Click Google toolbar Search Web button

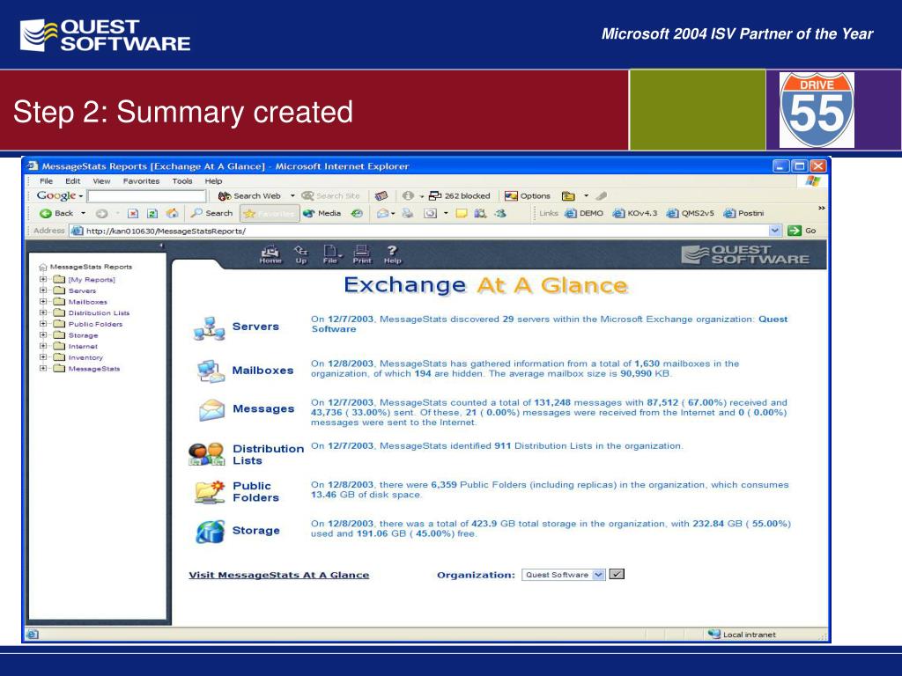coord(249,196)
